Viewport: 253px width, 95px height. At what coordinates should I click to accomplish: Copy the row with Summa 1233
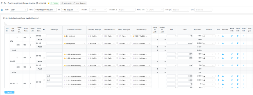(x=232, y=58)
